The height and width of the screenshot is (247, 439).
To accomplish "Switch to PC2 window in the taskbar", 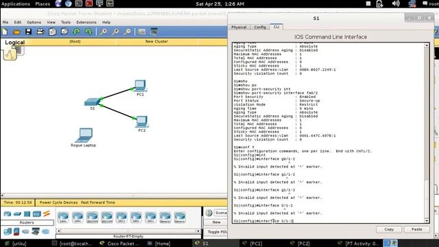I will [x=303, y=244].
